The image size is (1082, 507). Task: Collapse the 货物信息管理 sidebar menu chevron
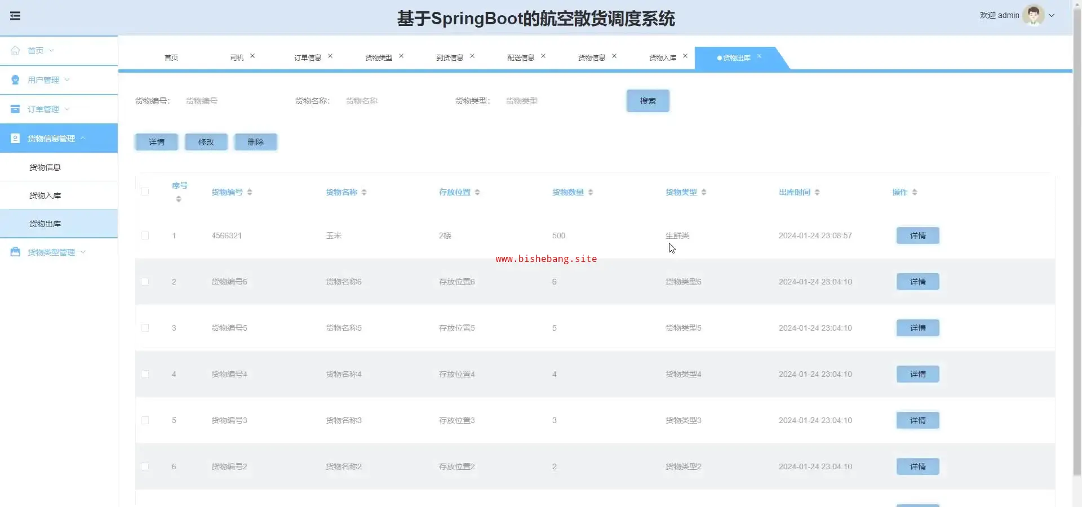(83, 138)
